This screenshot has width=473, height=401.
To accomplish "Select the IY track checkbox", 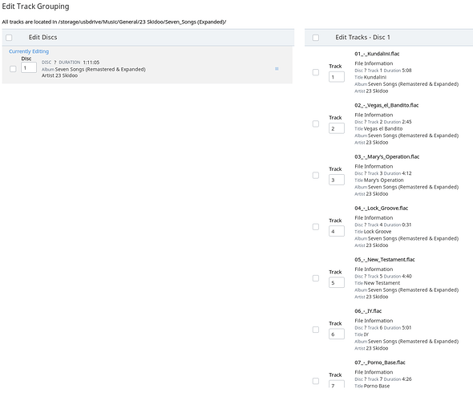I will click(x=316, y=330).
